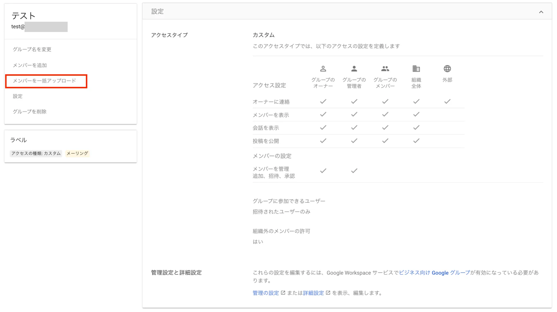Screen dimensions: 557x312
Task: Toggle オーナーに連絡 check for group owner
Action: point(323,101)
